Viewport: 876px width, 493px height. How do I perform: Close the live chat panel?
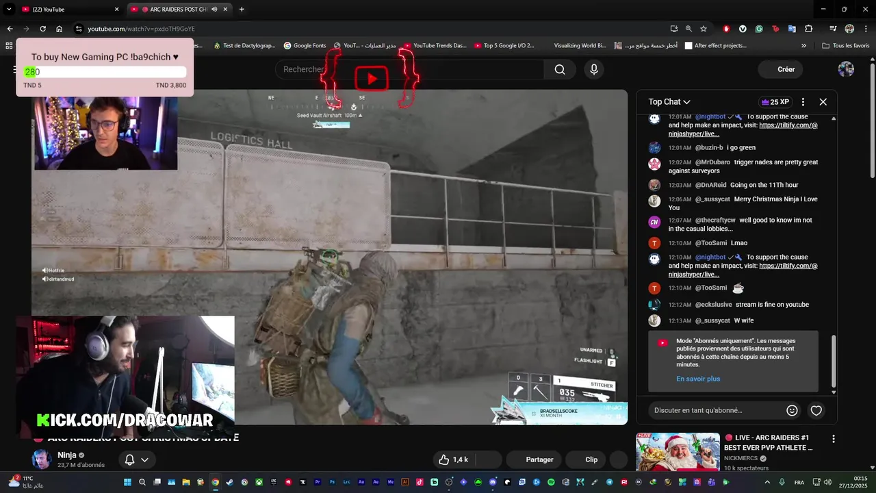[x=823, y=102]
